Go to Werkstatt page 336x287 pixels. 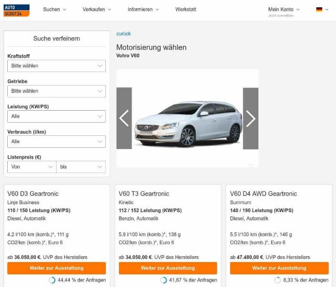(x=186, y=10)
